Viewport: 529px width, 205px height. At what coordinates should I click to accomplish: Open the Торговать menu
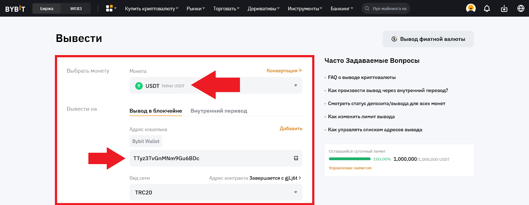tap(226, 9)
